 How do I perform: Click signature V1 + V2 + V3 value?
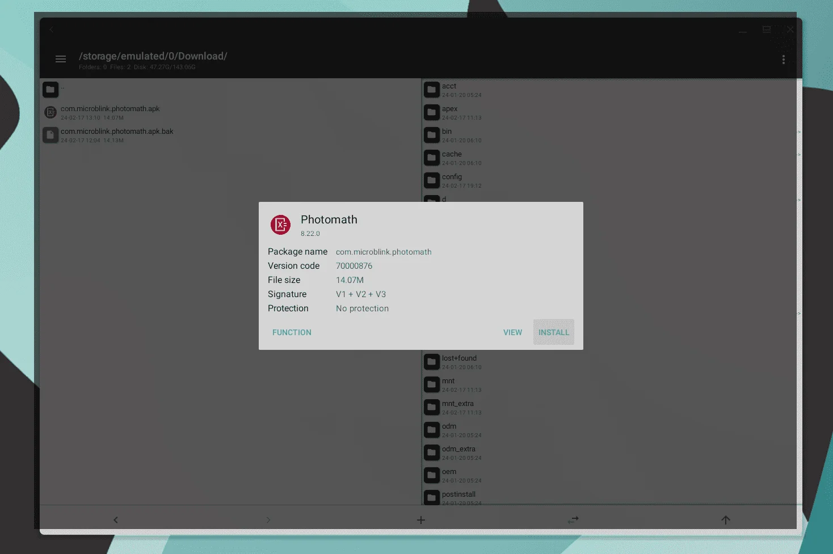(361, 294)
